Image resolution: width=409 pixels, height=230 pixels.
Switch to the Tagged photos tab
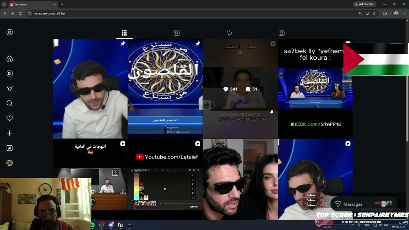[x=282, y=33]
